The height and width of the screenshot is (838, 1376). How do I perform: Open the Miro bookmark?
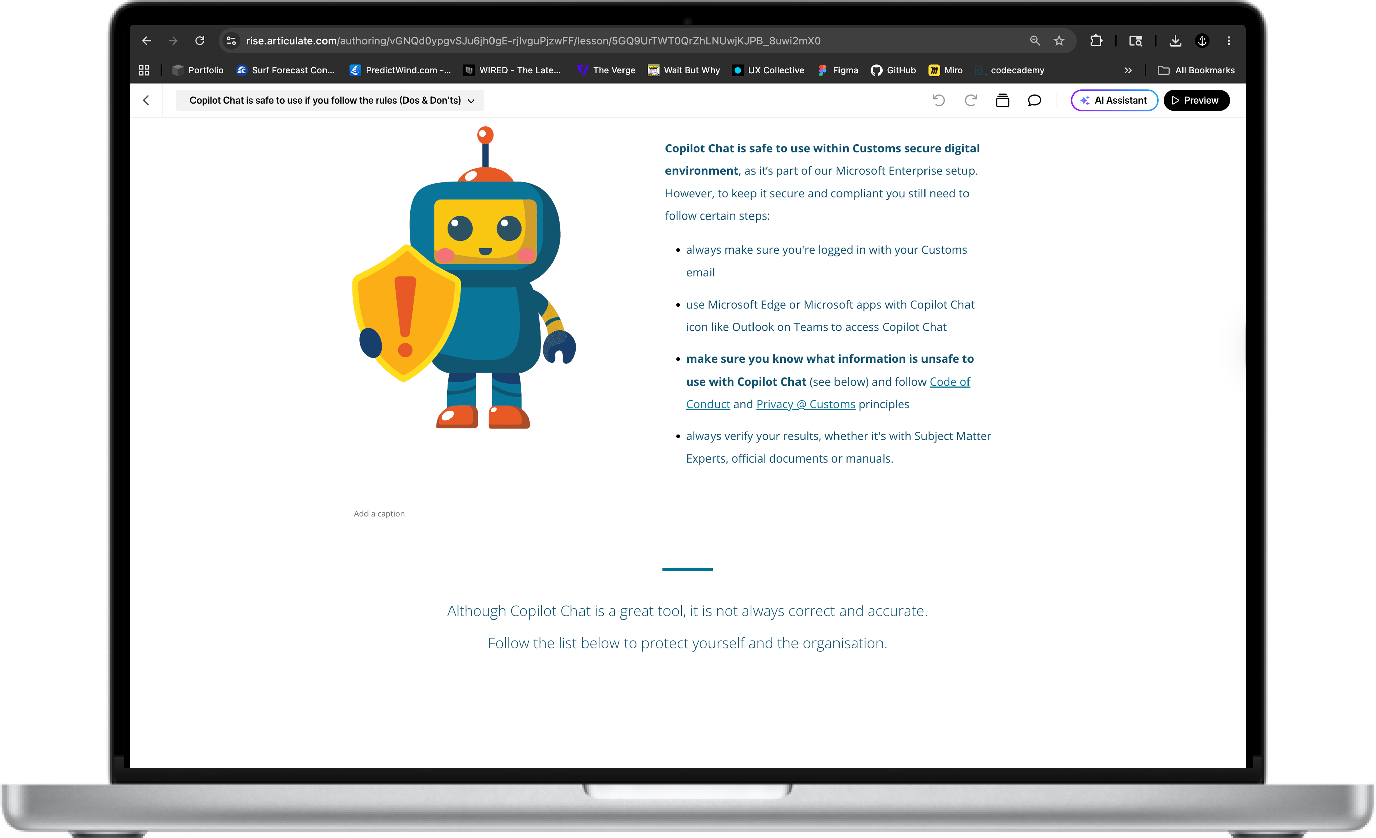(x=945, y=70)
